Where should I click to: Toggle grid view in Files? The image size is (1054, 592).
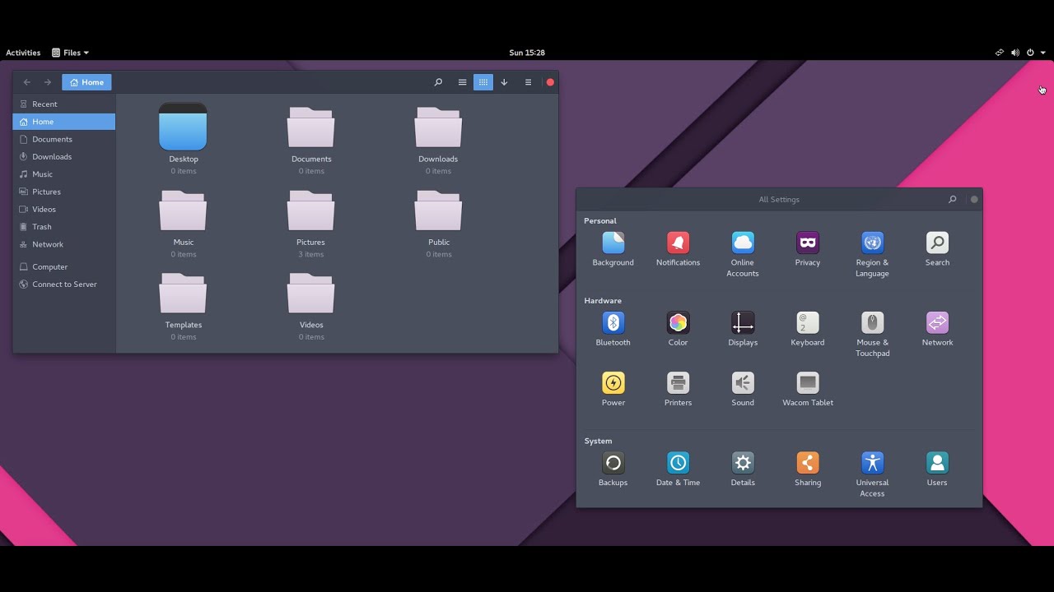483,82
